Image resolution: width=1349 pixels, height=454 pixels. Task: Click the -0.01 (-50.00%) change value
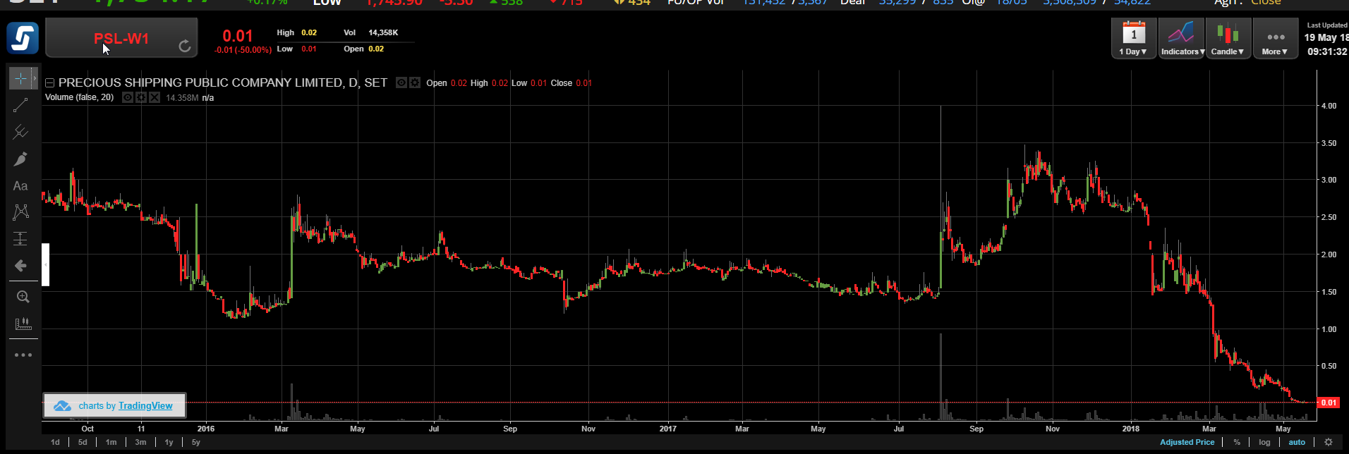[243, 50]
